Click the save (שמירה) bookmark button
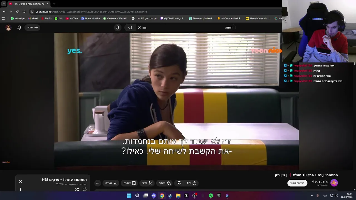 pyautogui.click(x=130, y=183)
